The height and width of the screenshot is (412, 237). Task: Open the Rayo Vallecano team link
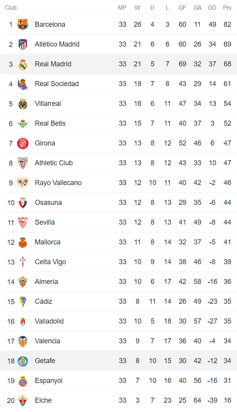58,183
